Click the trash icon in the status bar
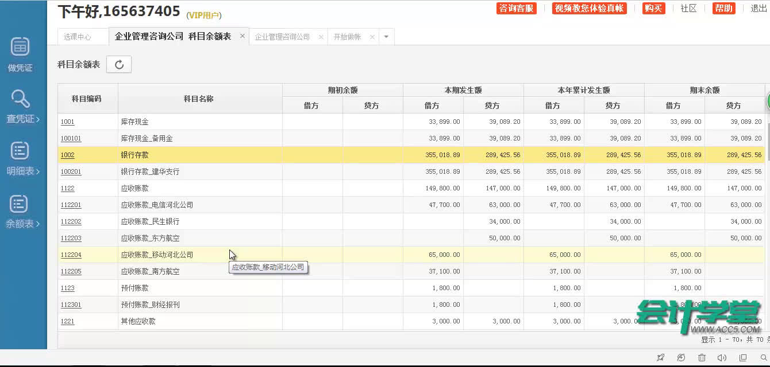This screenshot has width=770, height=367. 702,357
